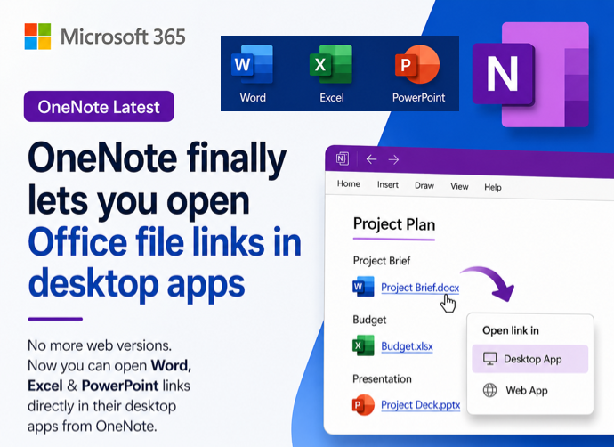This screenshot has width=614, height=447.
Task: Go forward with the right arrow
Action: pos(393,159)
